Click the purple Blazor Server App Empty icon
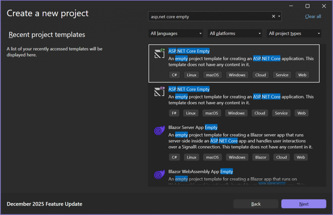 click(x=159, y=130)
